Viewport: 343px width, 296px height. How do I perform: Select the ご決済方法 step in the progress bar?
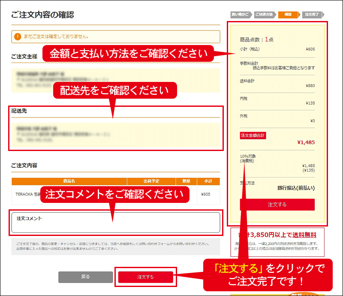tap(263, 15)
